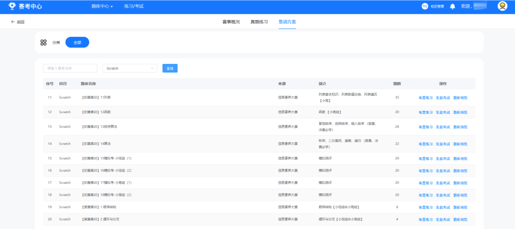
Task: Click the question count 35 cell
Action: 397,98
